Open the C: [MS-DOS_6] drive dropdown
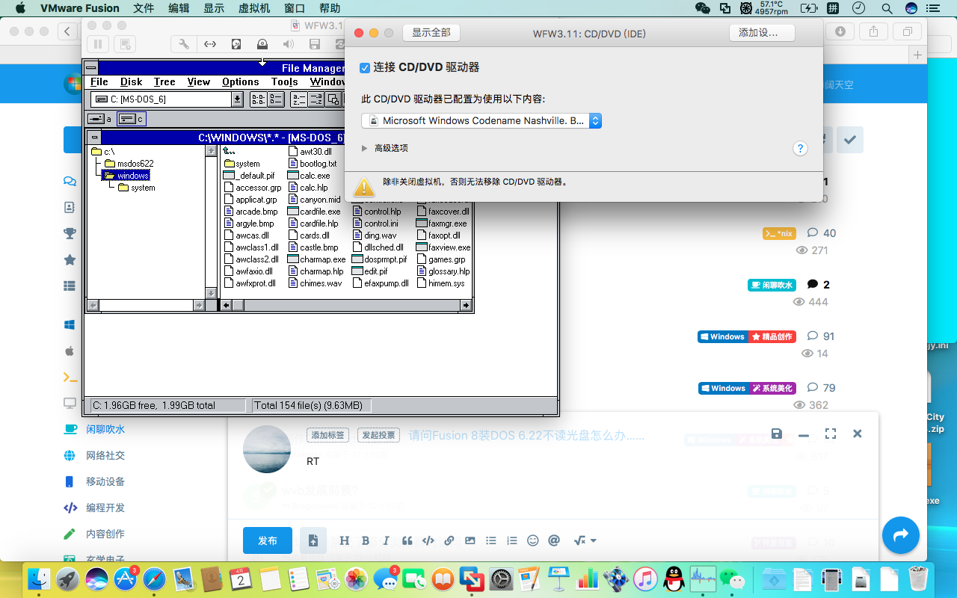The image size is (957, 598). [238, 99]
